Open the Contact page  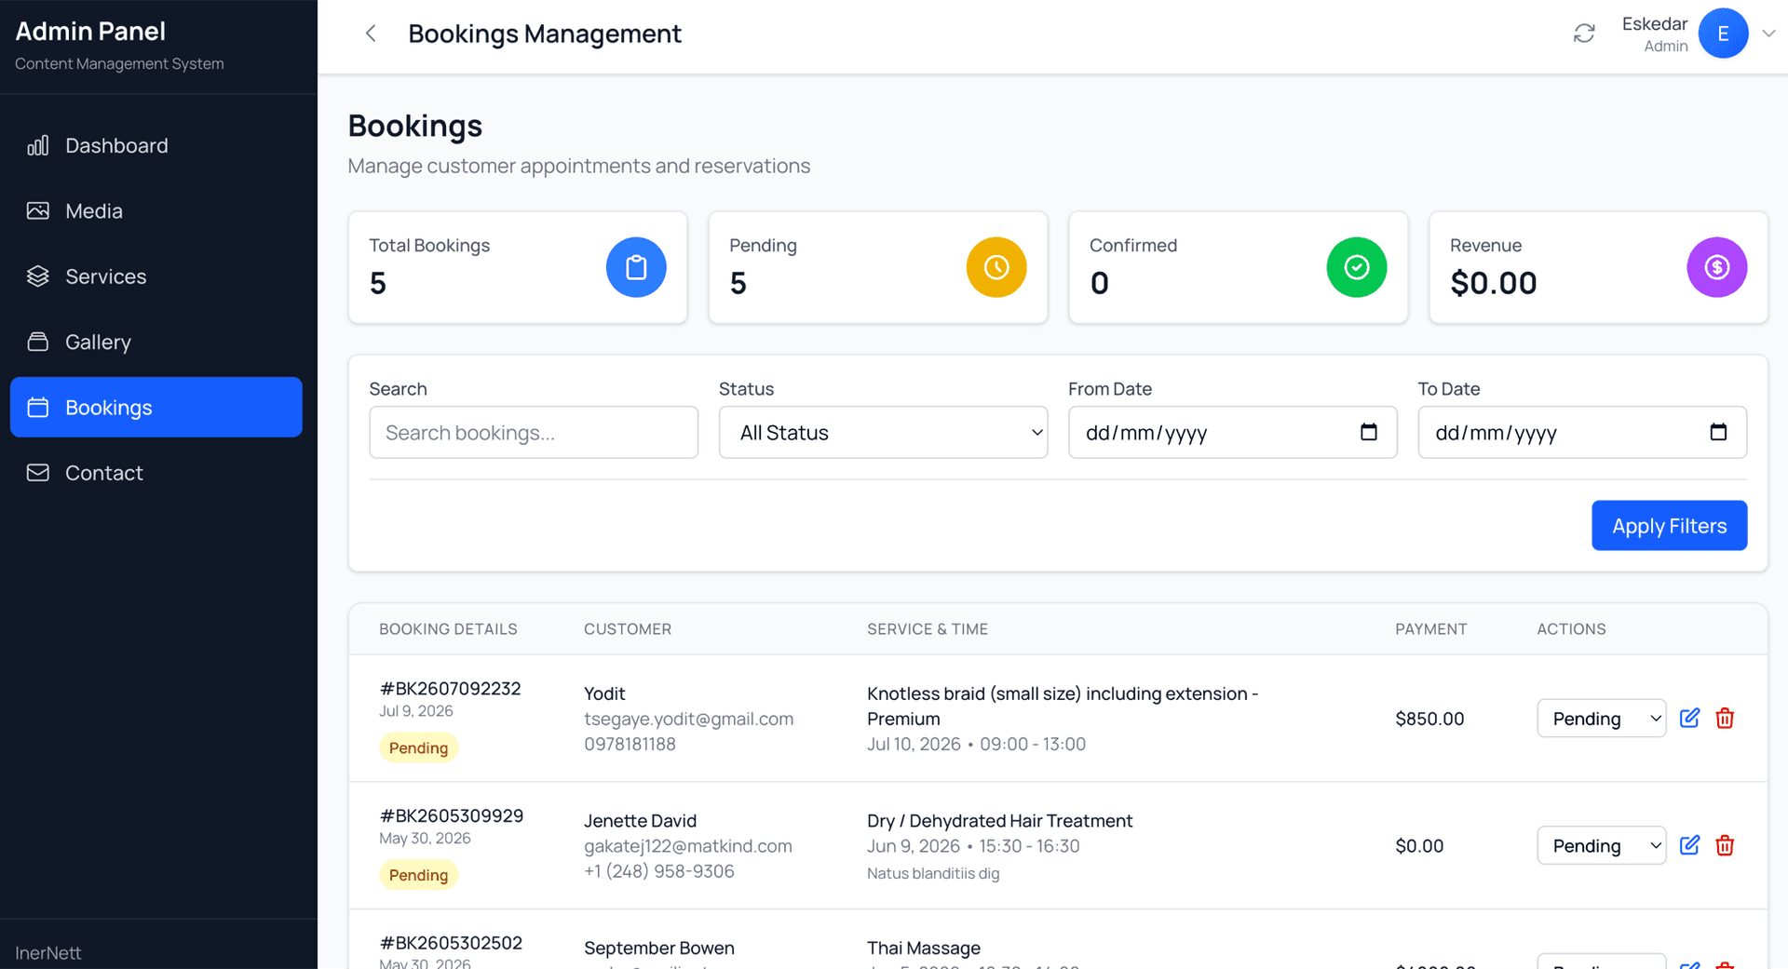tap(156, 473)
